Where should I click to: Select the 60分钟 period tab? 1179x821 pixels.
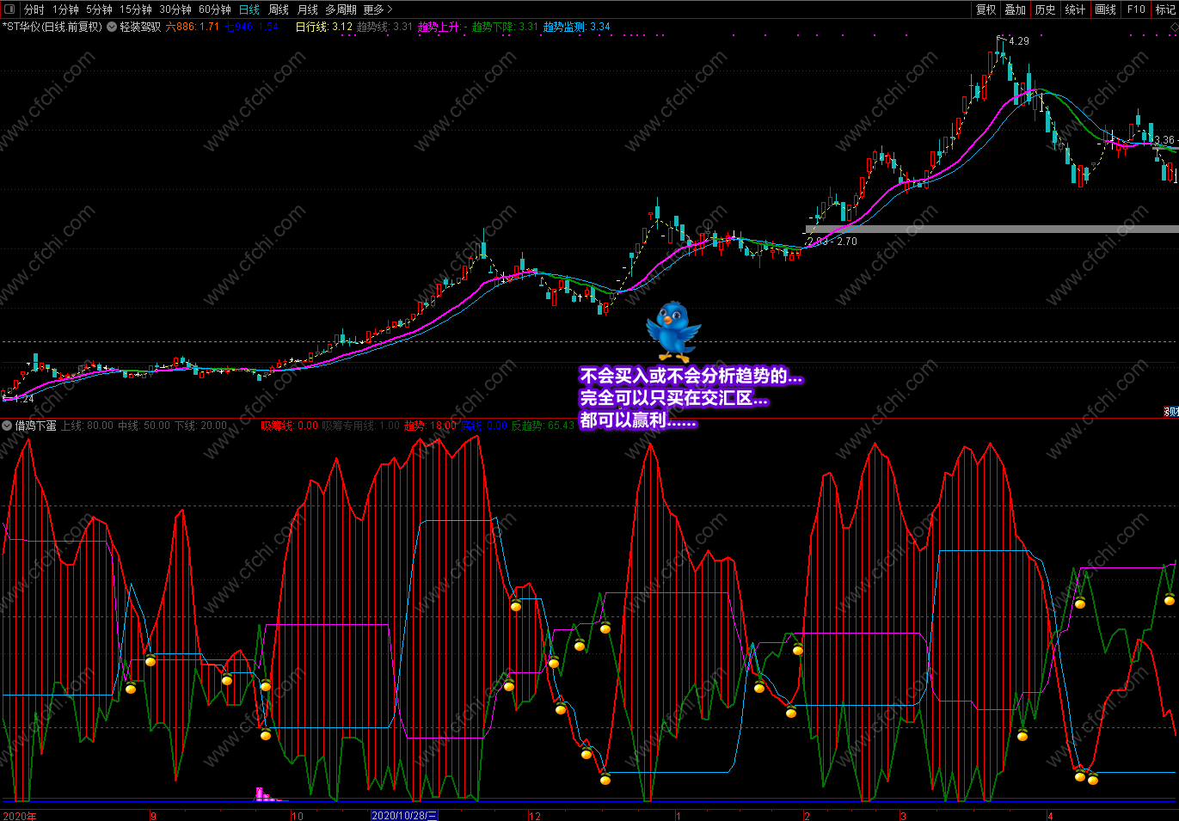215,9
